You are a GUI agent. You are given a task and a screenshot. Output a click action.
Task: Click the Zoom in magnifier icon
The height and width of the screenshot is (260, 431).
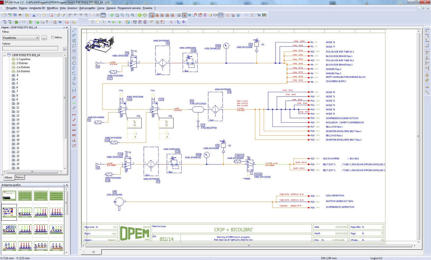pos(122,15)
